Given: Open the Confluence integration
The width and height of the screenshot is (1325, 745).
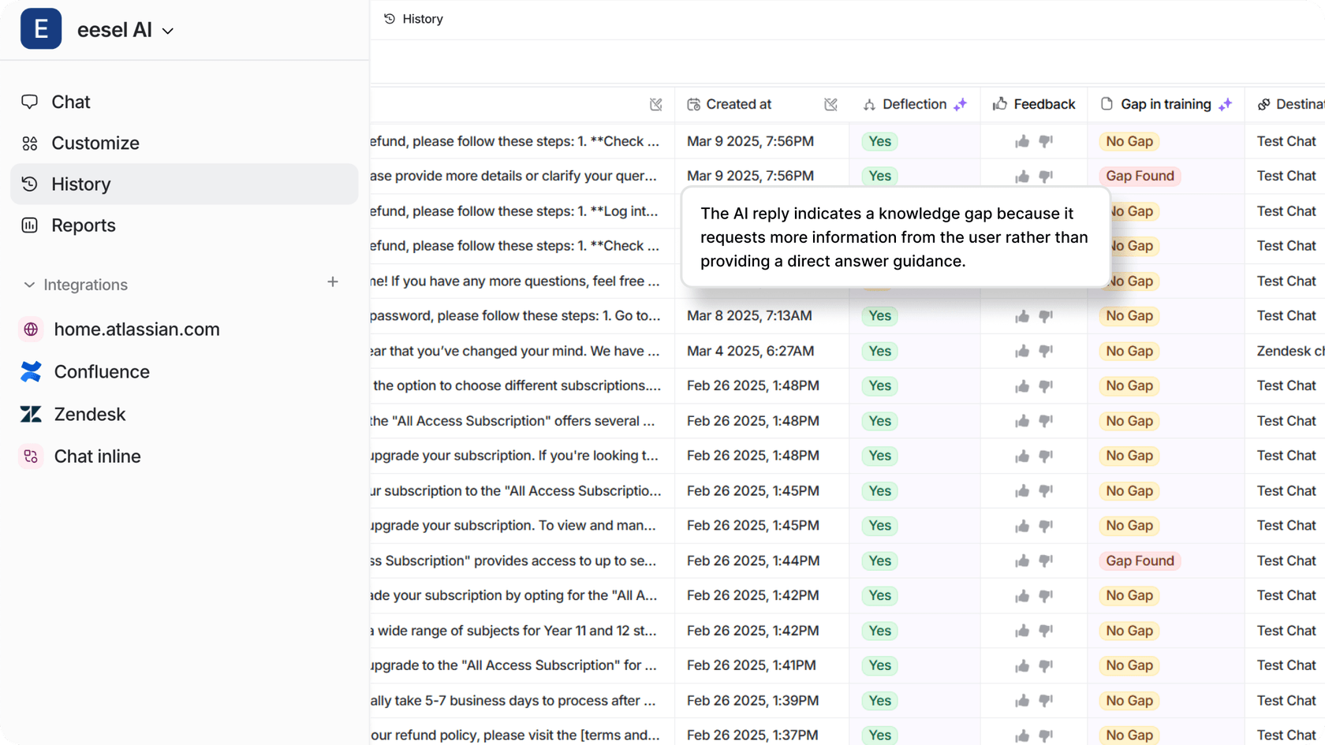Looking at the screenshot, I should [101, 371].
